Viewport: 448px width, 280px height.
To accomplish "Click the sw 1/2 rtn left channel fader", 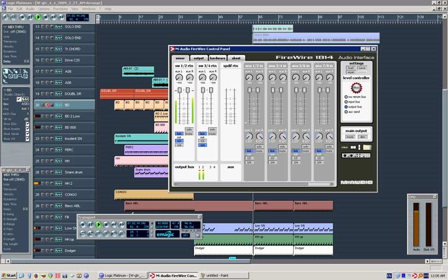I will (x=179, y=90).
